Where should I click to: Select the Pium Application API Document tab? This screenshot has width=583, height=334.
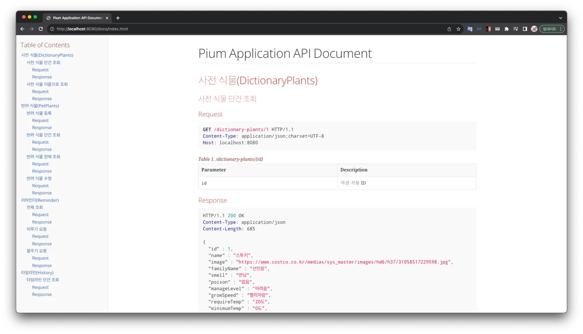click(77, 18)
